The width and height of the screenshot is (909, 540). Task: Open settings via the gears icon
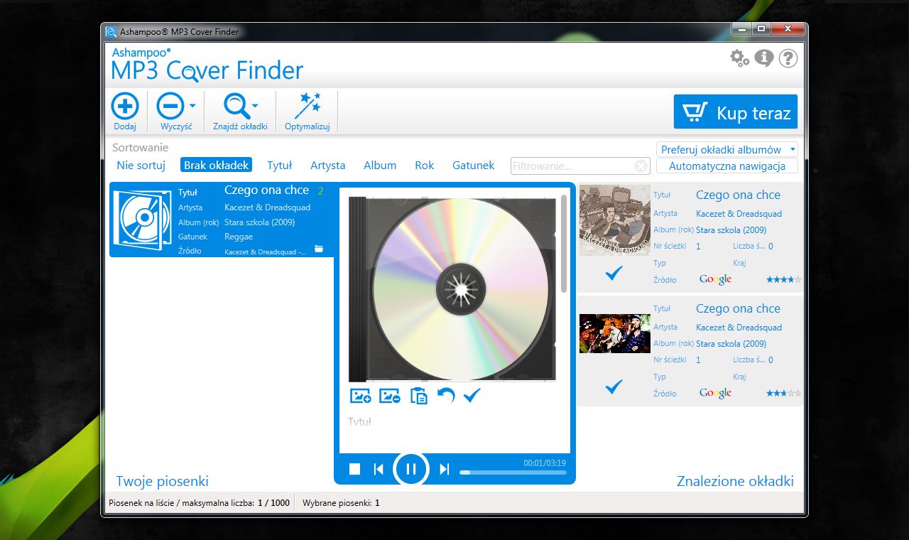740,58
